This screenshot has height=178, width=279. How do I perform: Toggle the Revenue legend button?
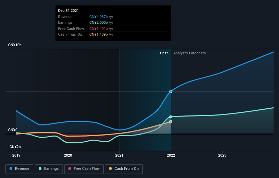click(19, 169)
